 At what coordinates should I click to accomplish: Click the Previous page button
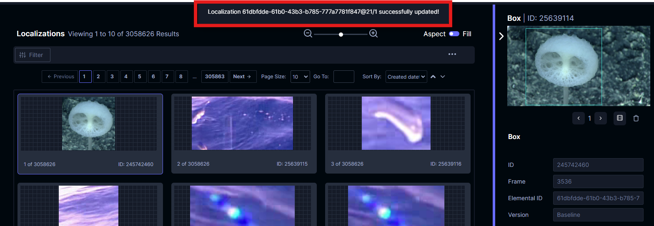[60, 77]
